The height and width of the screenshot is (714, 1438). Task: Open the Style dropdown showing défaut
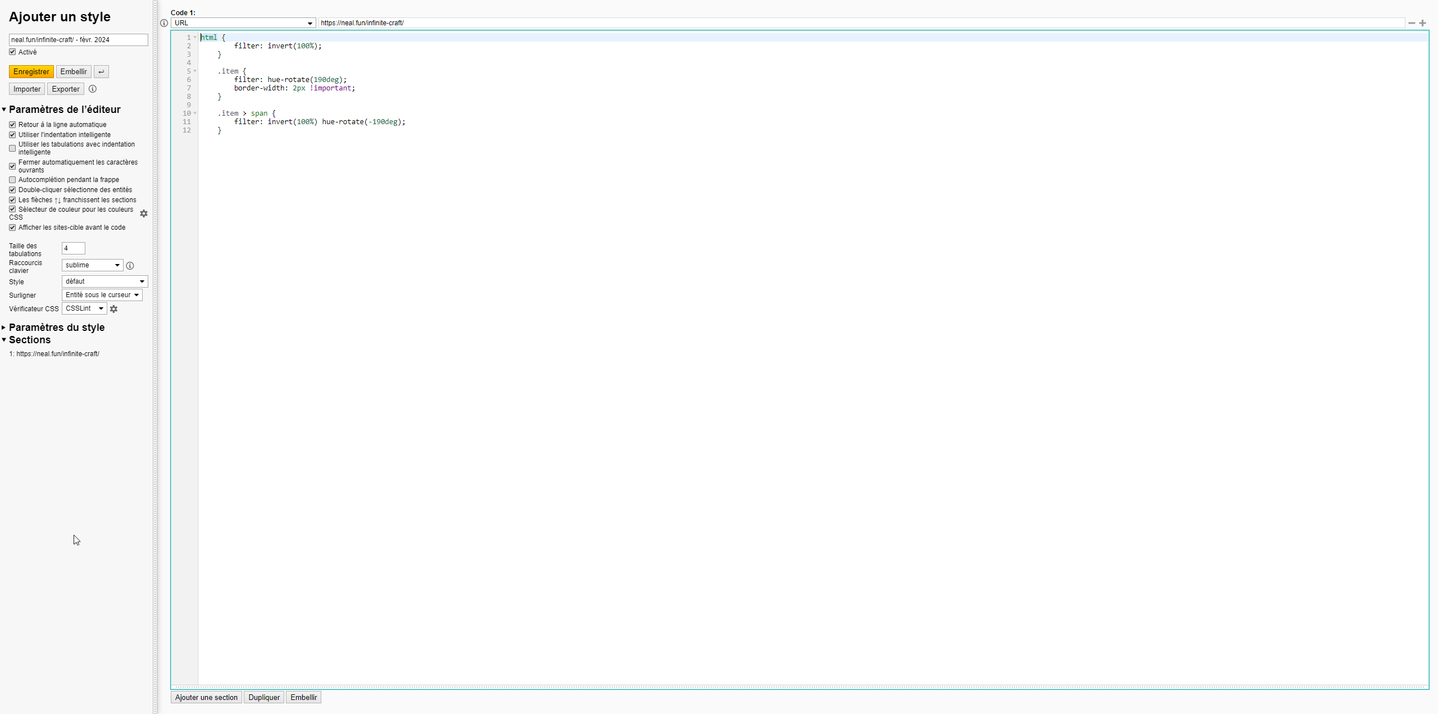tap(104, 281)
